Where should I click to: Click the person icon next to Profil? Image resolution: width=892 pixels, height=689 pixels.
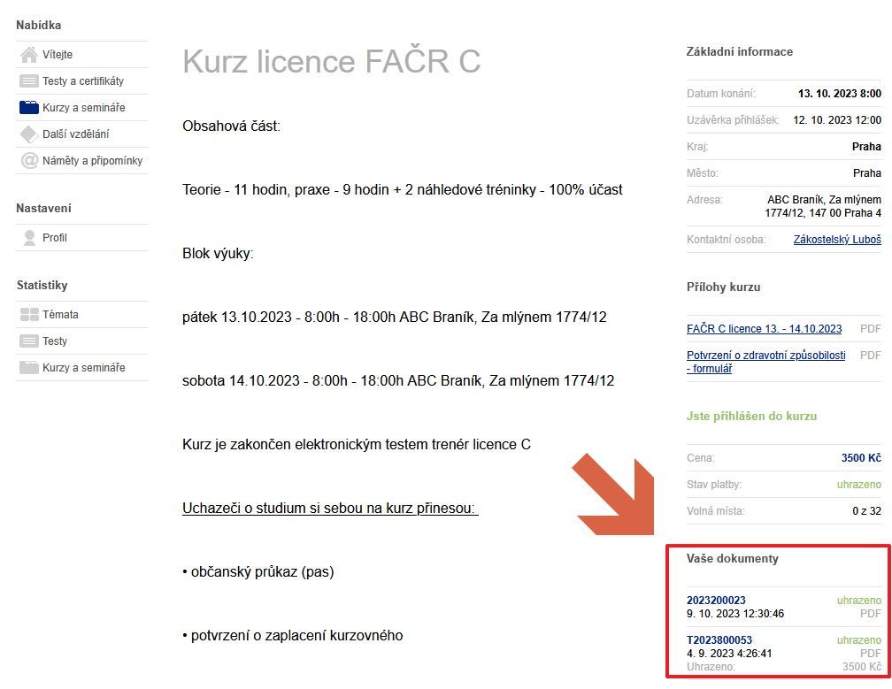(29, 238)
